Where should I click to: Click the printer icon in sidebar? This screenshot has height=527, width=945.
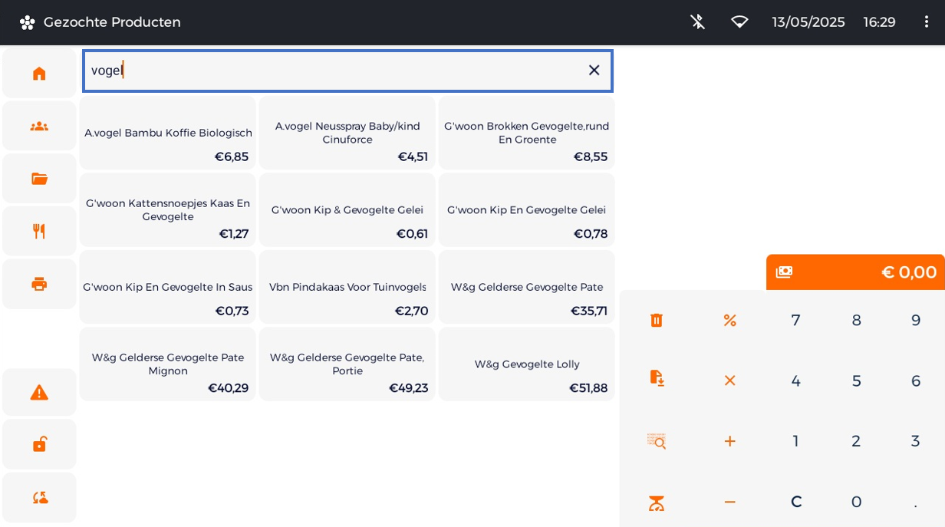click(x=39, y=284)
